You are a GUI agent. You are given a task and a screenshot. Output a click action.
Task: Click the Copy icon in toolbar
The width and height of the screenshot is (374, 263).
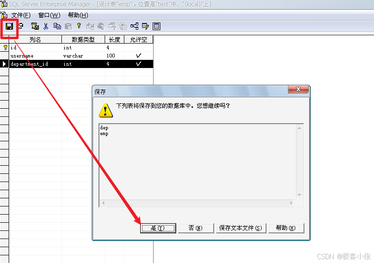pyautogui.click(x=57, y=26)
